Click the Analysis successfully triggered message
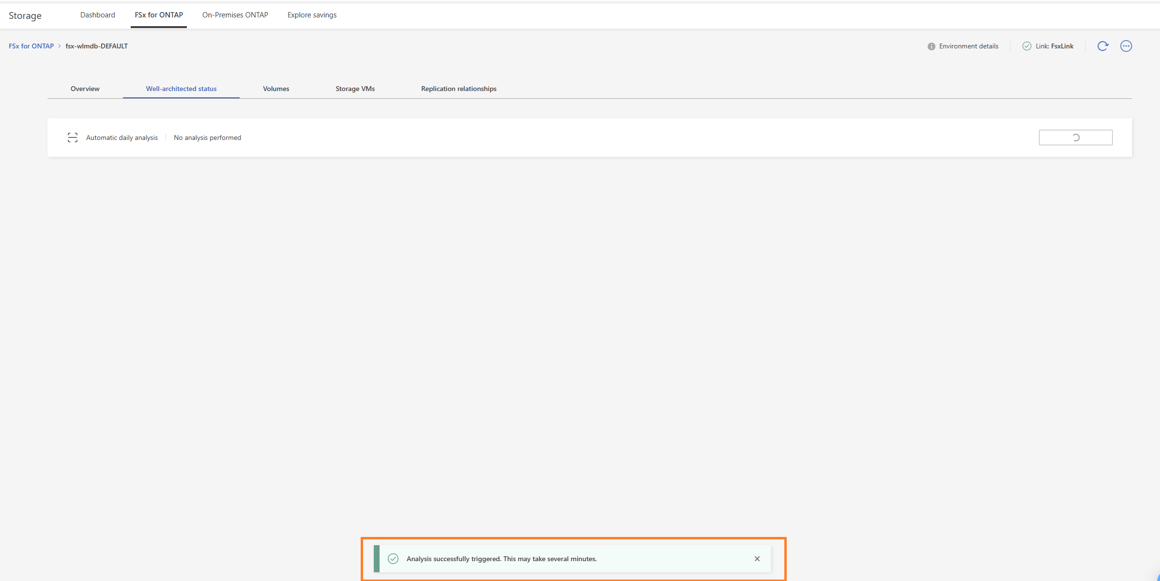This screenshot has height=581, width=1160. point(502,559)
